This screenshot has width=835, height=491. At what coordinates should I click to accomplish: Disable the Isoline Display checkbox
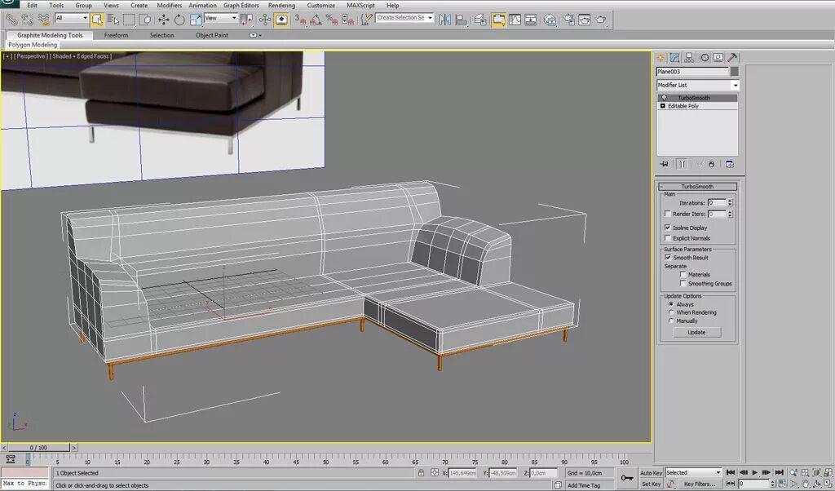pos(668,228)
